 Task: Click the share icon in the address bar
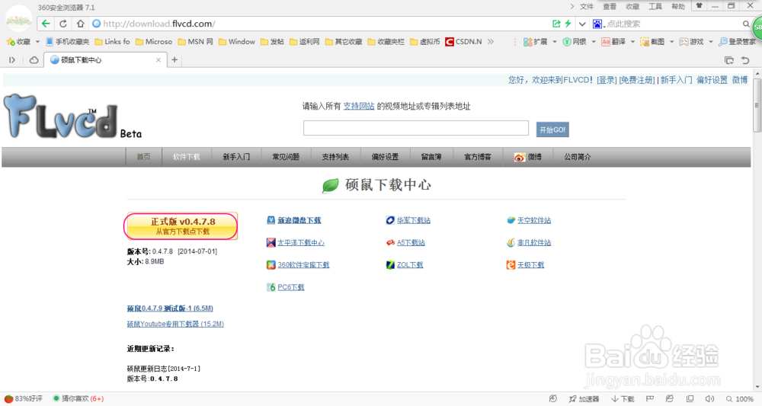coord(556,24)
